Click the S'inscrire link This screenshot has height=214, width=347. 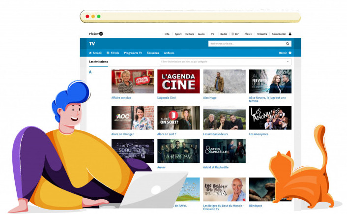pyautogui.click(x=262, y=34)
